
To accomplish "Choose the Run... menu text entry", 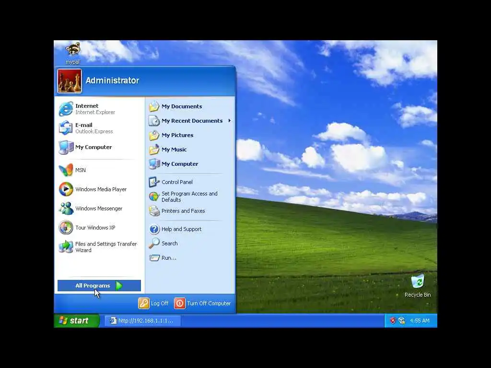I will 169,258.
